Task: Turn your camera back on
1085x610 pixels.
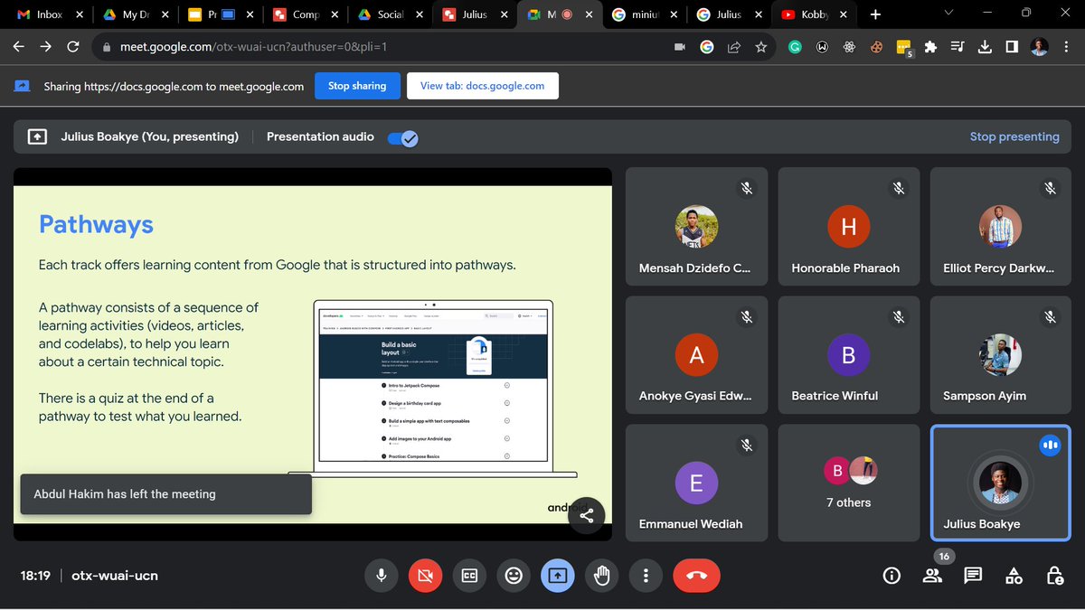Action: click(425, 576)
